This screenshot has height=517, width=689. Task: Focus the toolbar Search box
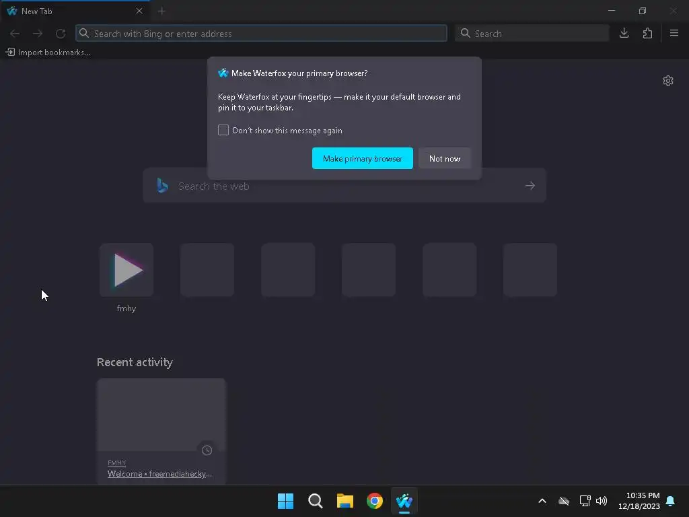pyautogui.click(x=532, y=34)
